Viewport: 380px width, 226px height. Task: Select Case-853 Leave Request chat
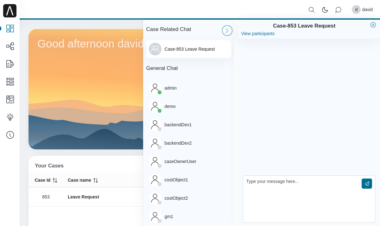(x=189, y=49)
